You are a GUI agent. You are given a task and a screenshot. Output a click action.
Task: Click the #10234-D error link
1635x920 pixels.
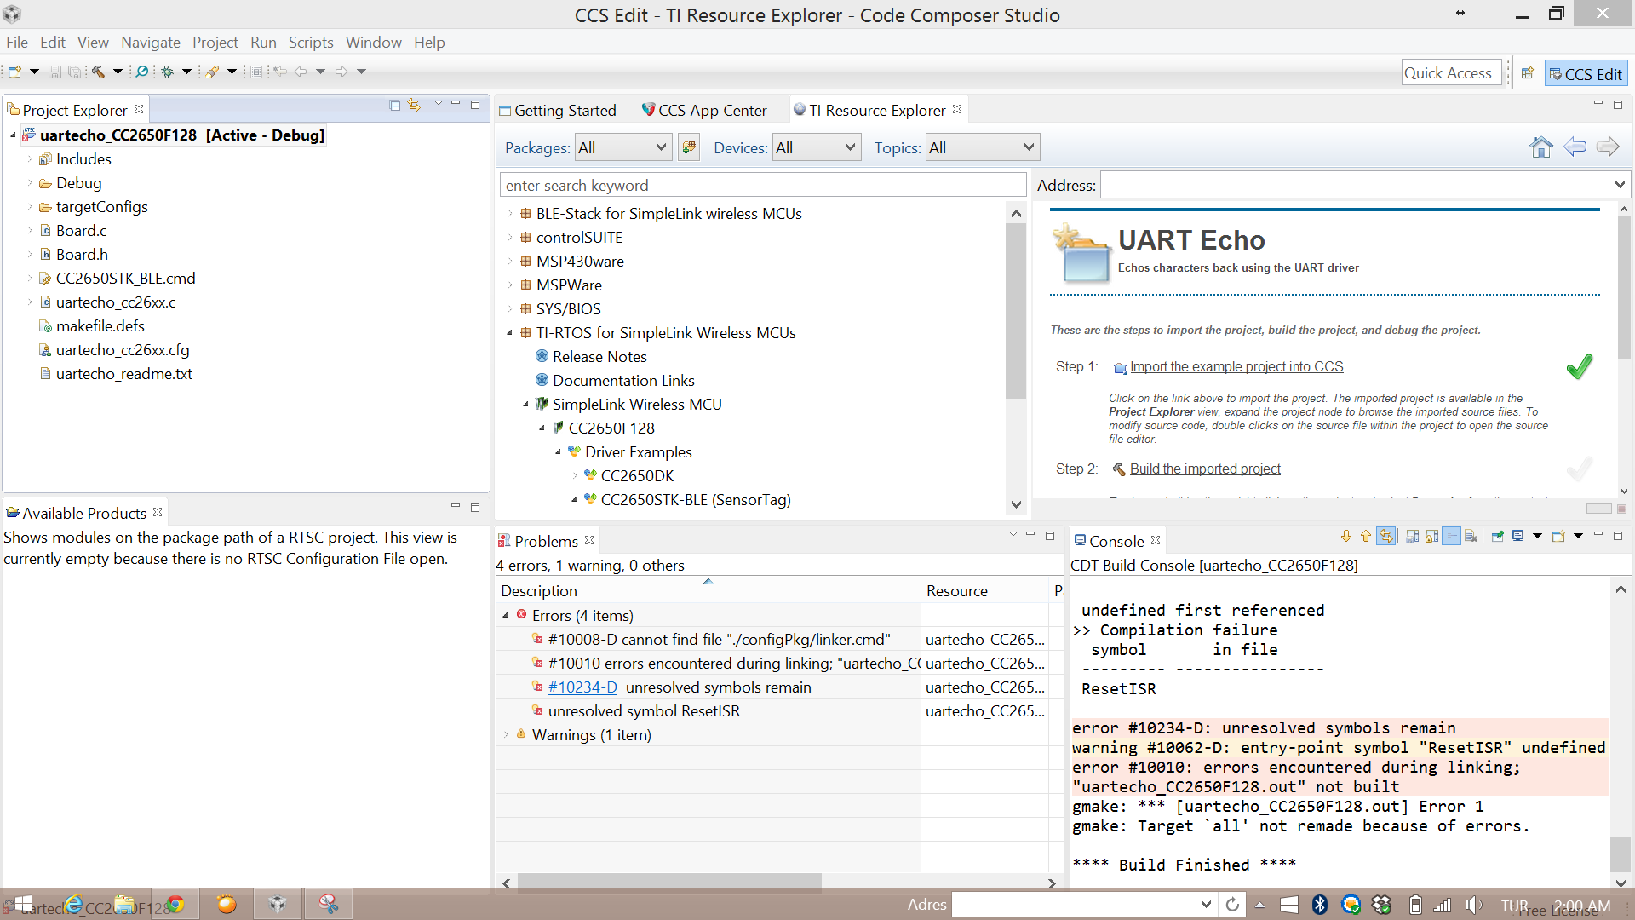[582, 687]
